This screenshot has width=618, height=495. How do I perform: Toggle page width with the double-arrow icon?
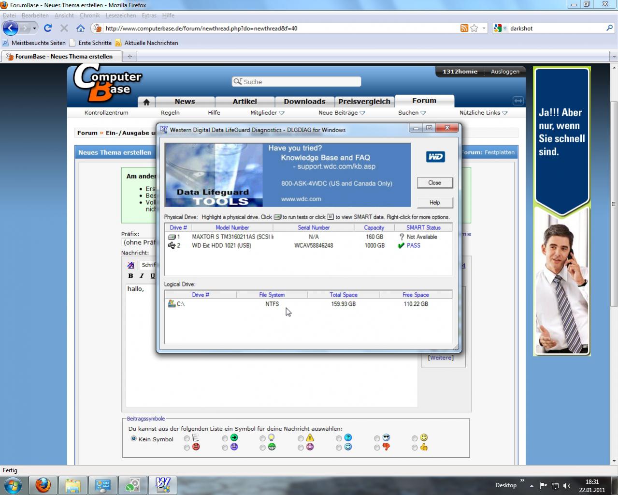518,101
